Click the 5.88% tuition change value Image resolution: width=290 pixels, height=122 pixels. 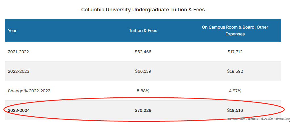pos(143,91)
